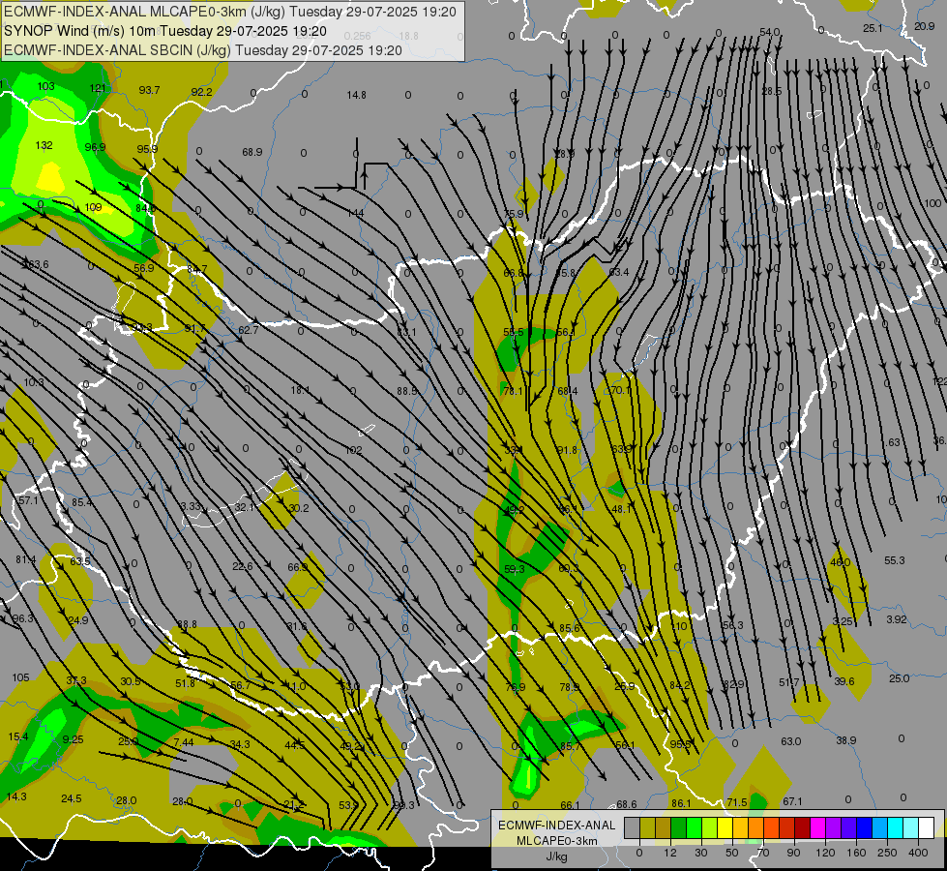
Task: Click the 55.3 map value
Action: [895, 560]
